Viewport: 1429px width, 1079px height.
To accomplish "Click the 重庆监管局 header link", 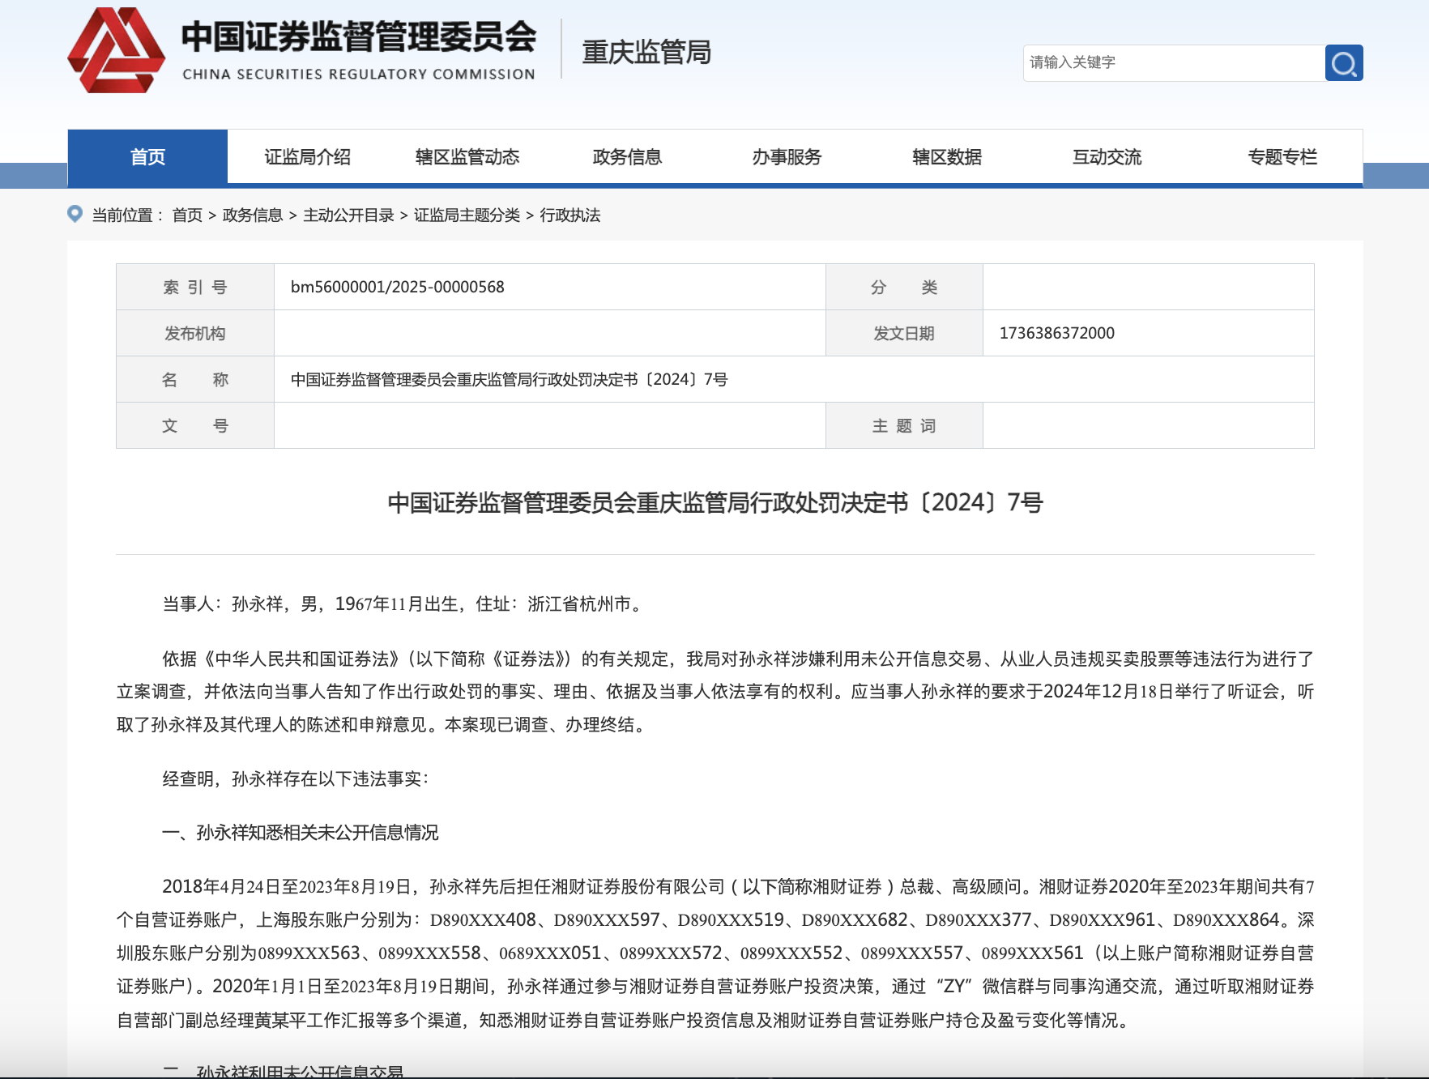I will click(x=646, y=52).
